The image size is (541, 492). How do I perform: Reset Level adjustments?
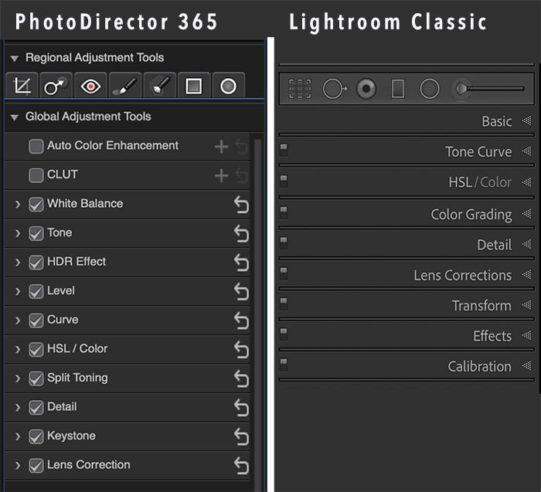241,291
